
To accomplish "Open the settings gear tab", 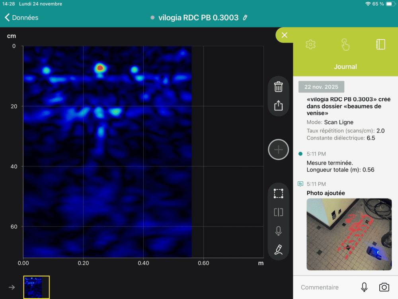I will (310, 45).
